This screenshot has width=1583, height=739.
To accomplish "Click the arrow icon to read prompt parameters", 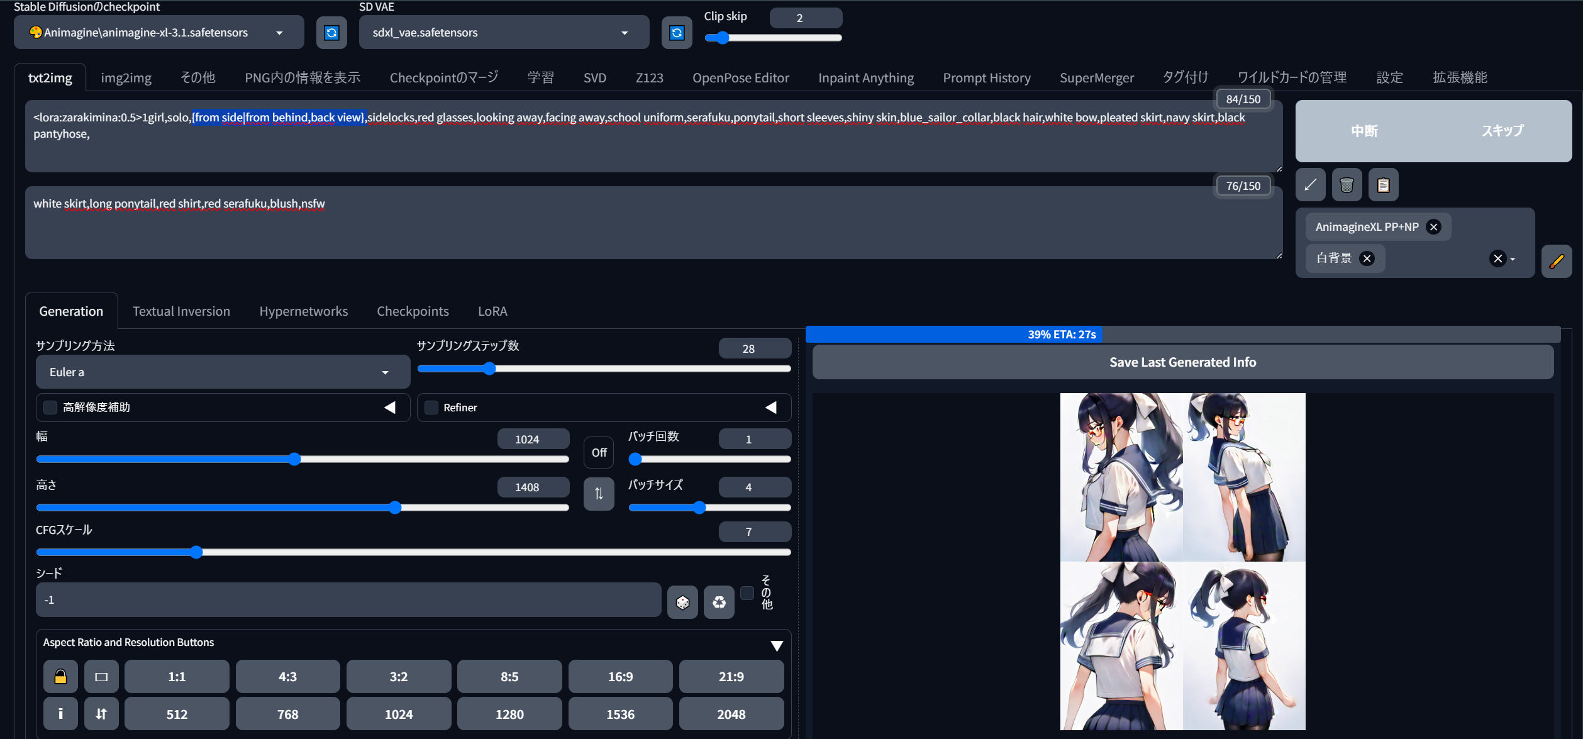I will [1311, 185].
